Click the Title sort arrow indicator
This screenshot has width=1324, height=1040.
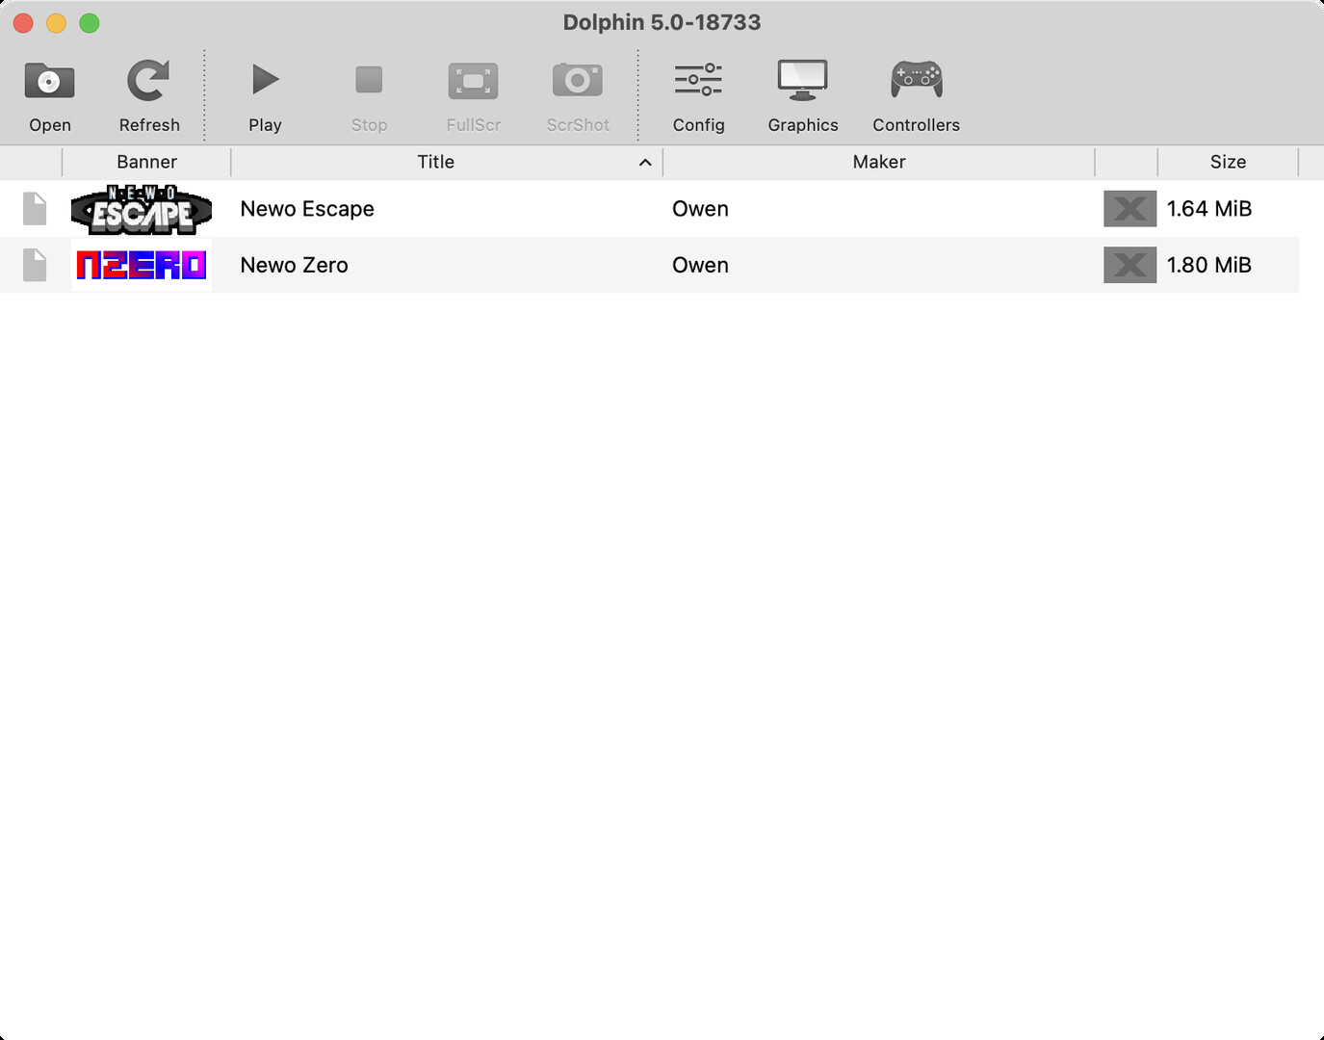tap(645, 163)
